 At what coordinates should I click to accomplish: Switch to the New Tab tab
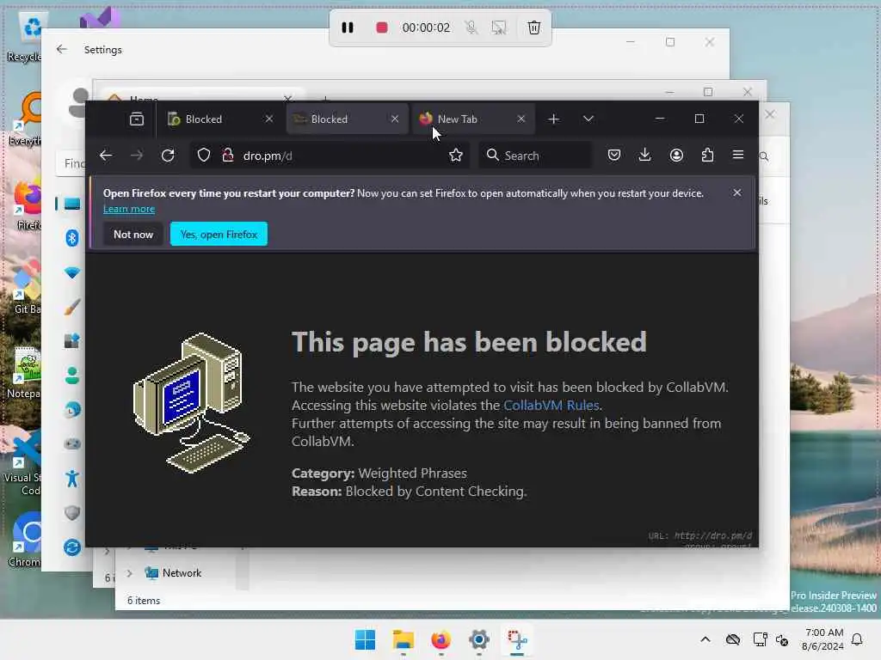pyautogui.click(x=473, y=119)
